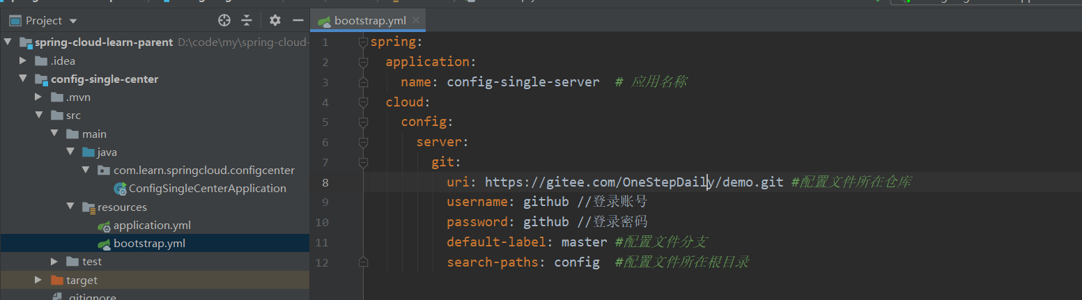Click line number 12 in the gutter

(321, 262)
